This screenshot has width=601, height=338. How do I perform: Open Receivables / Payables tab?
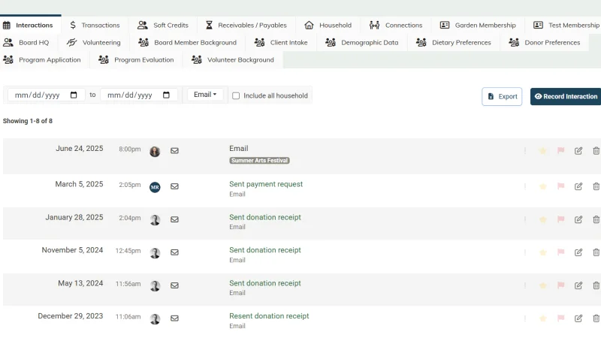[246, 26]
